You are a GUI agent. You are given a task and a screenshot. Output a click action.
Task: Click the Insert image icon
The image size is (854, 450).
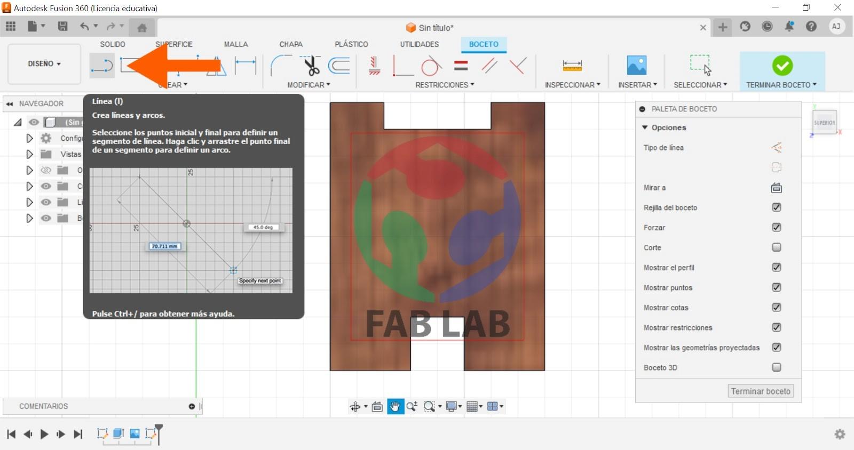(x=637, y=66)
